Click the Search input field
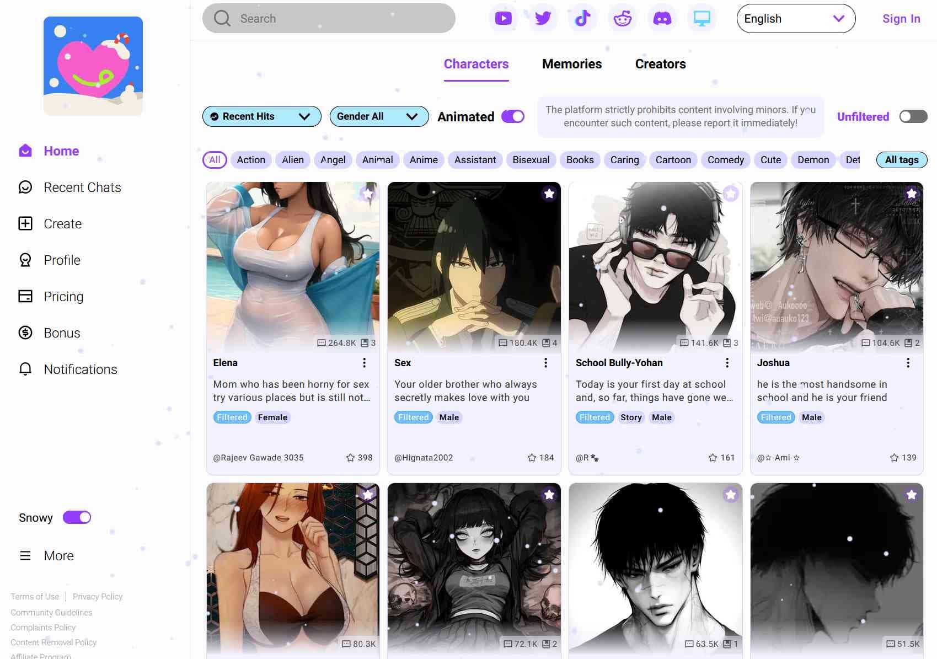This screenshot has width=937, height=659. [328, 18]
